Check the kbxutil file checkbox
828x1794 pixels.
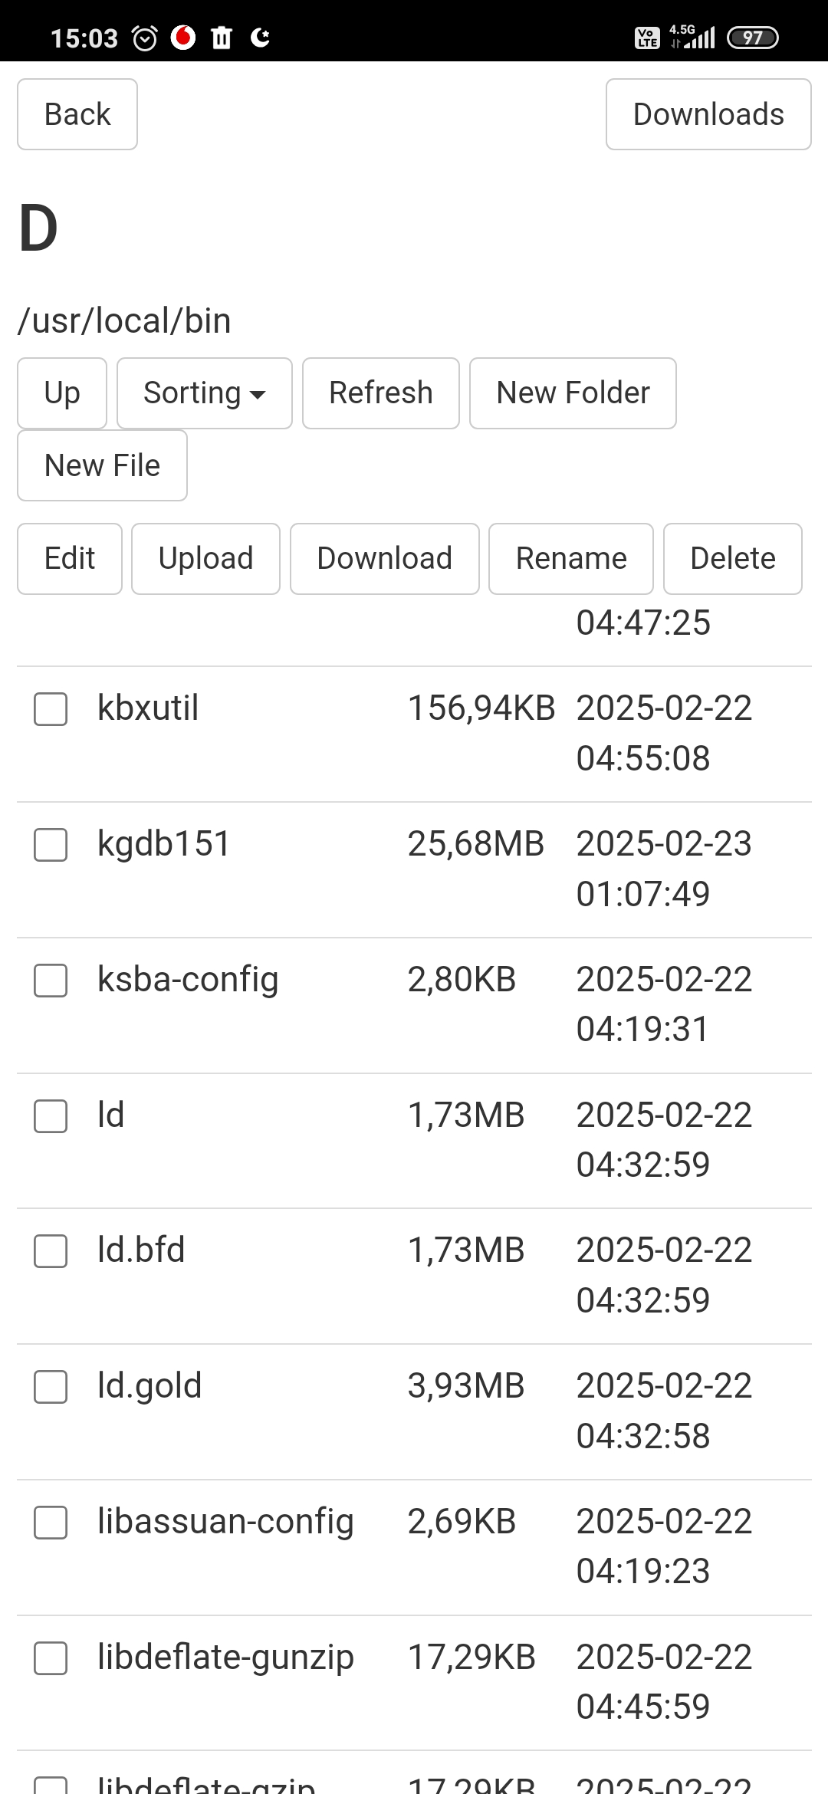click(51, 709)
